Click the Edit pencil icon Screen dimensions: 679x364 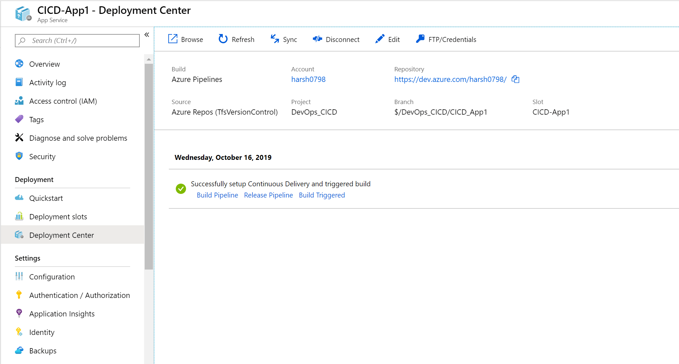pos(380,39)
